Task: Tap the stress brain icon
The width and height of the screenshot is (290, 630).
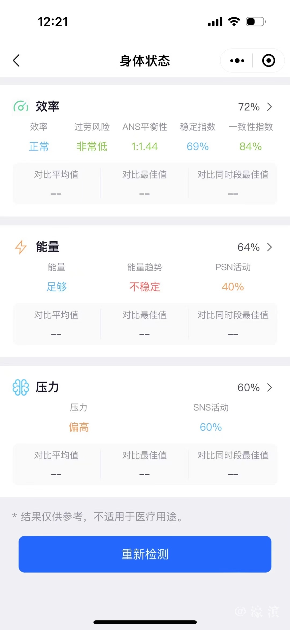Action: tap(21, 387)
